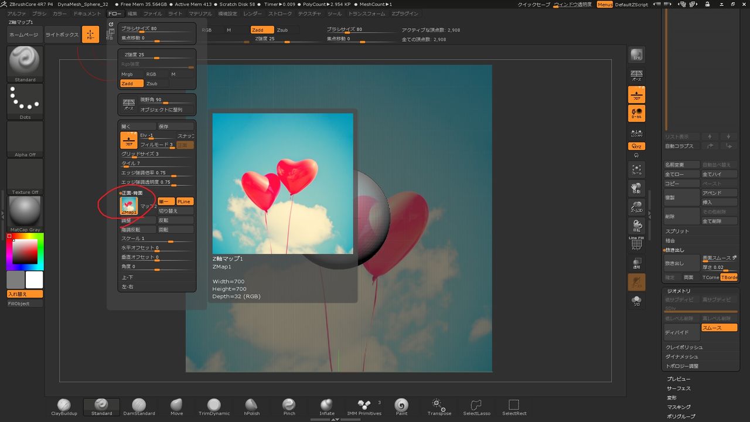
Task: Click the ZMap1 texture thumbnail
Action: click(129, 206)
